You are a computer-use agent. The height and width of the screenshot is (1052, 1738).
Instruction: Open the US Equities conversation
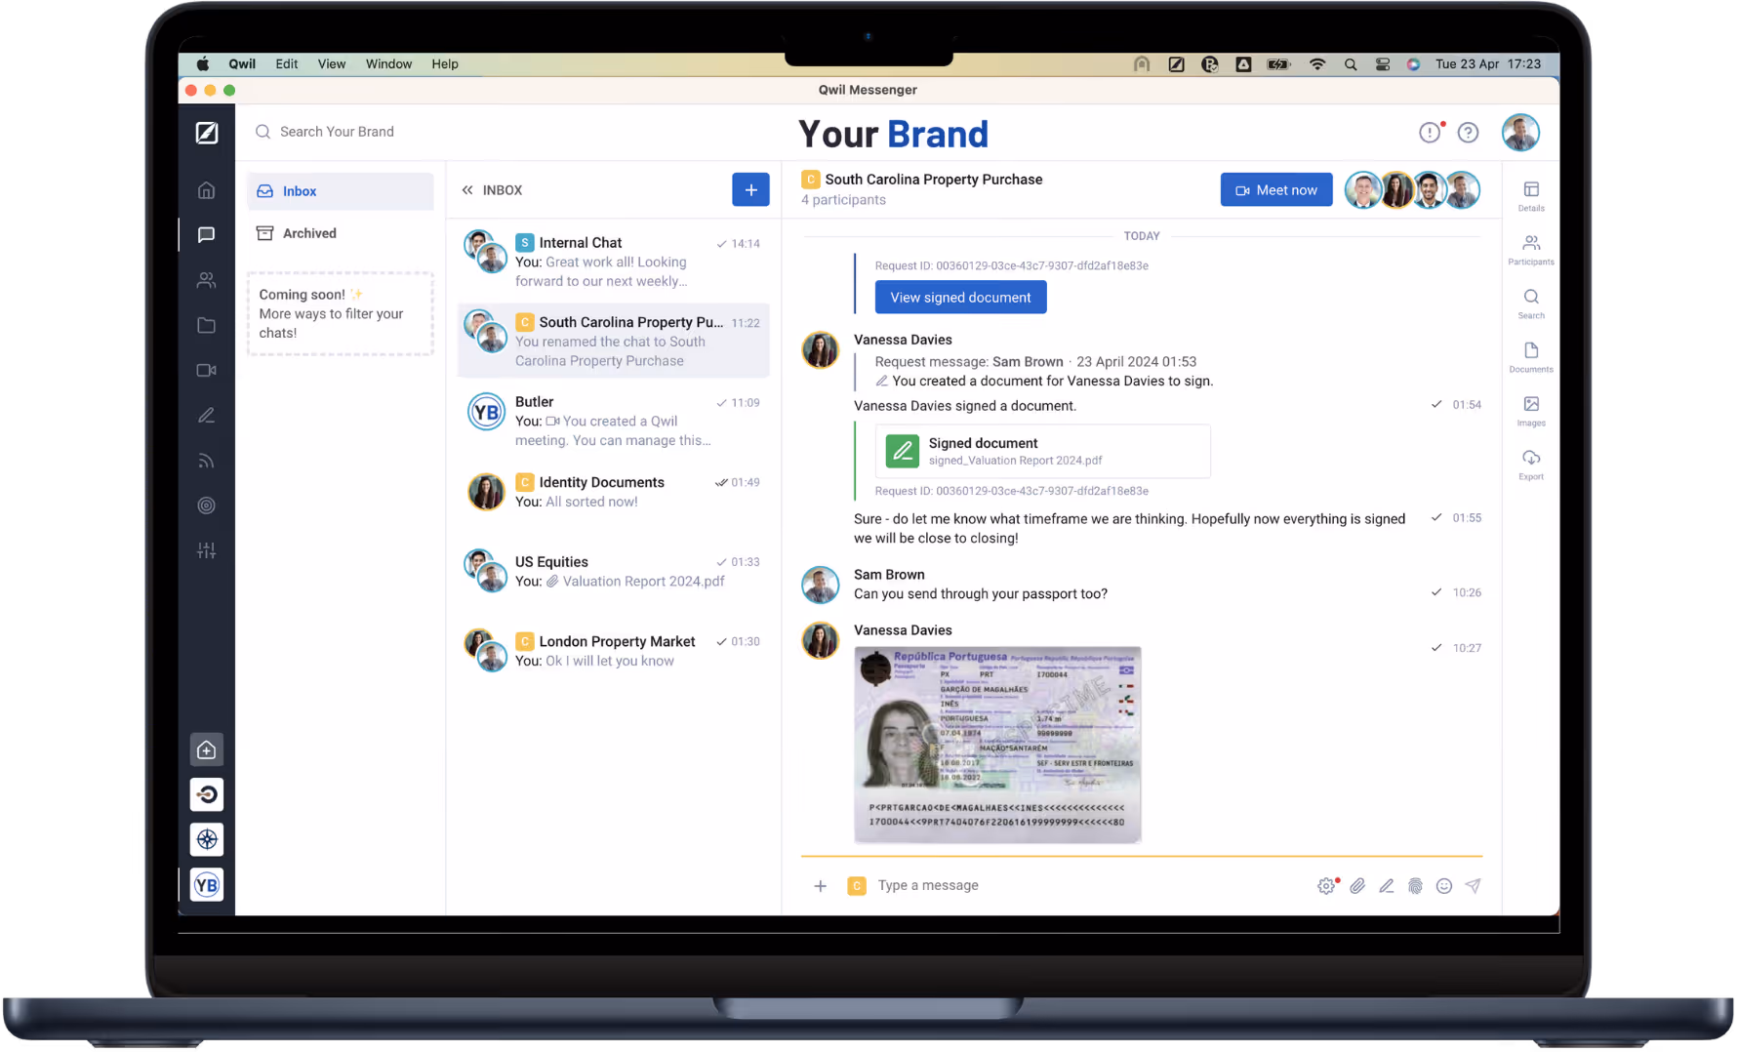614,572
